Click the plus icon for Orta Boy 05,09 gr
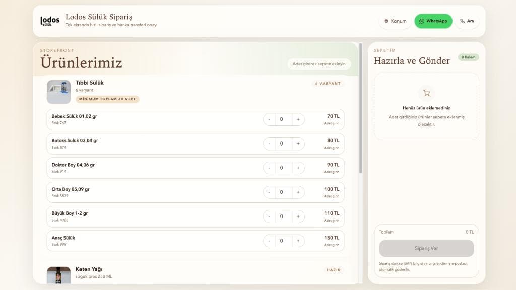Viewport: 516px width, 290px height. click(x=299, y=192)
